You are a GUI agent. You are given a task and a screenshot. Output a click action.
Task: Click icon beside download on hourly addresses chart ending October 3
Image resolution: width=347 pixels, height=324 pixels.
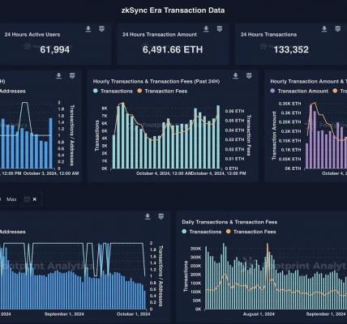[x=72, y=76]
